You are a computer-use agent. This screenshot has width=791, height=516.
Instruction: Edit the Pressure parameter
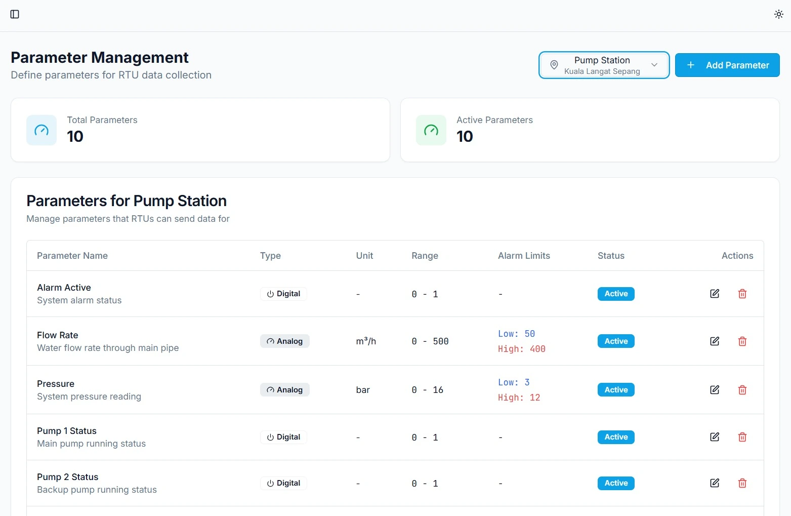[715, 390]
